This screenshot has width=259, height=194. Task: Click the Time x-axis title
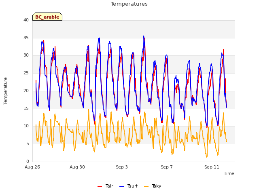tap(229, 173)
